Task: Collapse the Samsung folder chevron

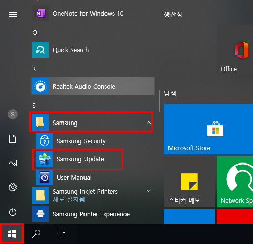Action: click(x=149, y=123)
